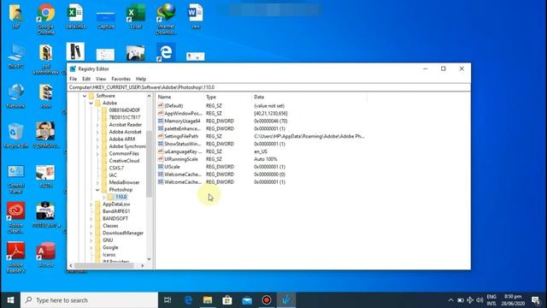Select the CreativeCloud registry key
This screenshot has width=547, height=308.
pyautogui.click(x=124, y=161)
